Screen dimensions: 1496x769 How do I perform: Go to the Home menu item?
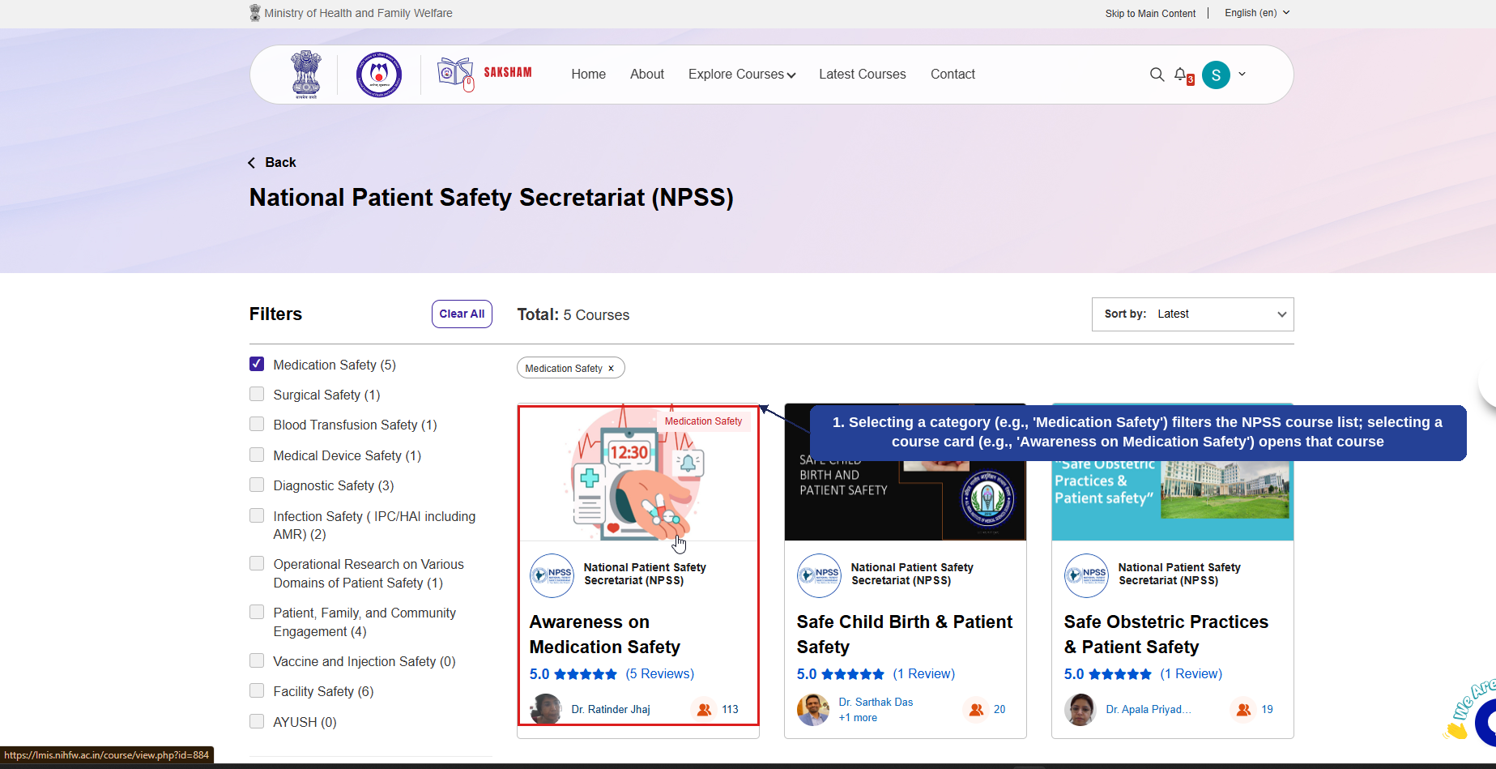click(588, 75)
